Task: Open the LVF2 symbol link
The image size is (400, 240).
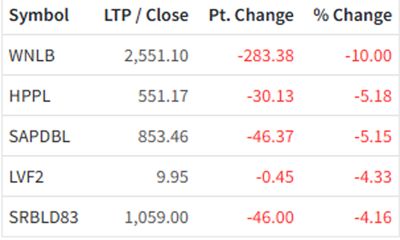Action: click(x=26, y=177)
